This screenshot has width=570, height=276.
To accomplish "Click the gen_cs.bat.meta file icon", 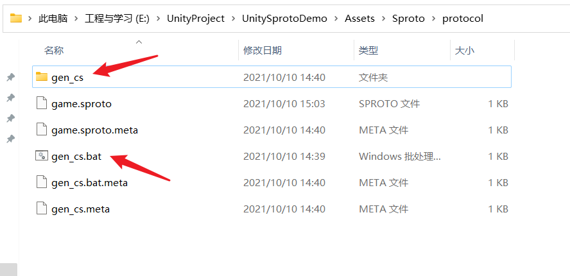I will click(x=42, y=182).
